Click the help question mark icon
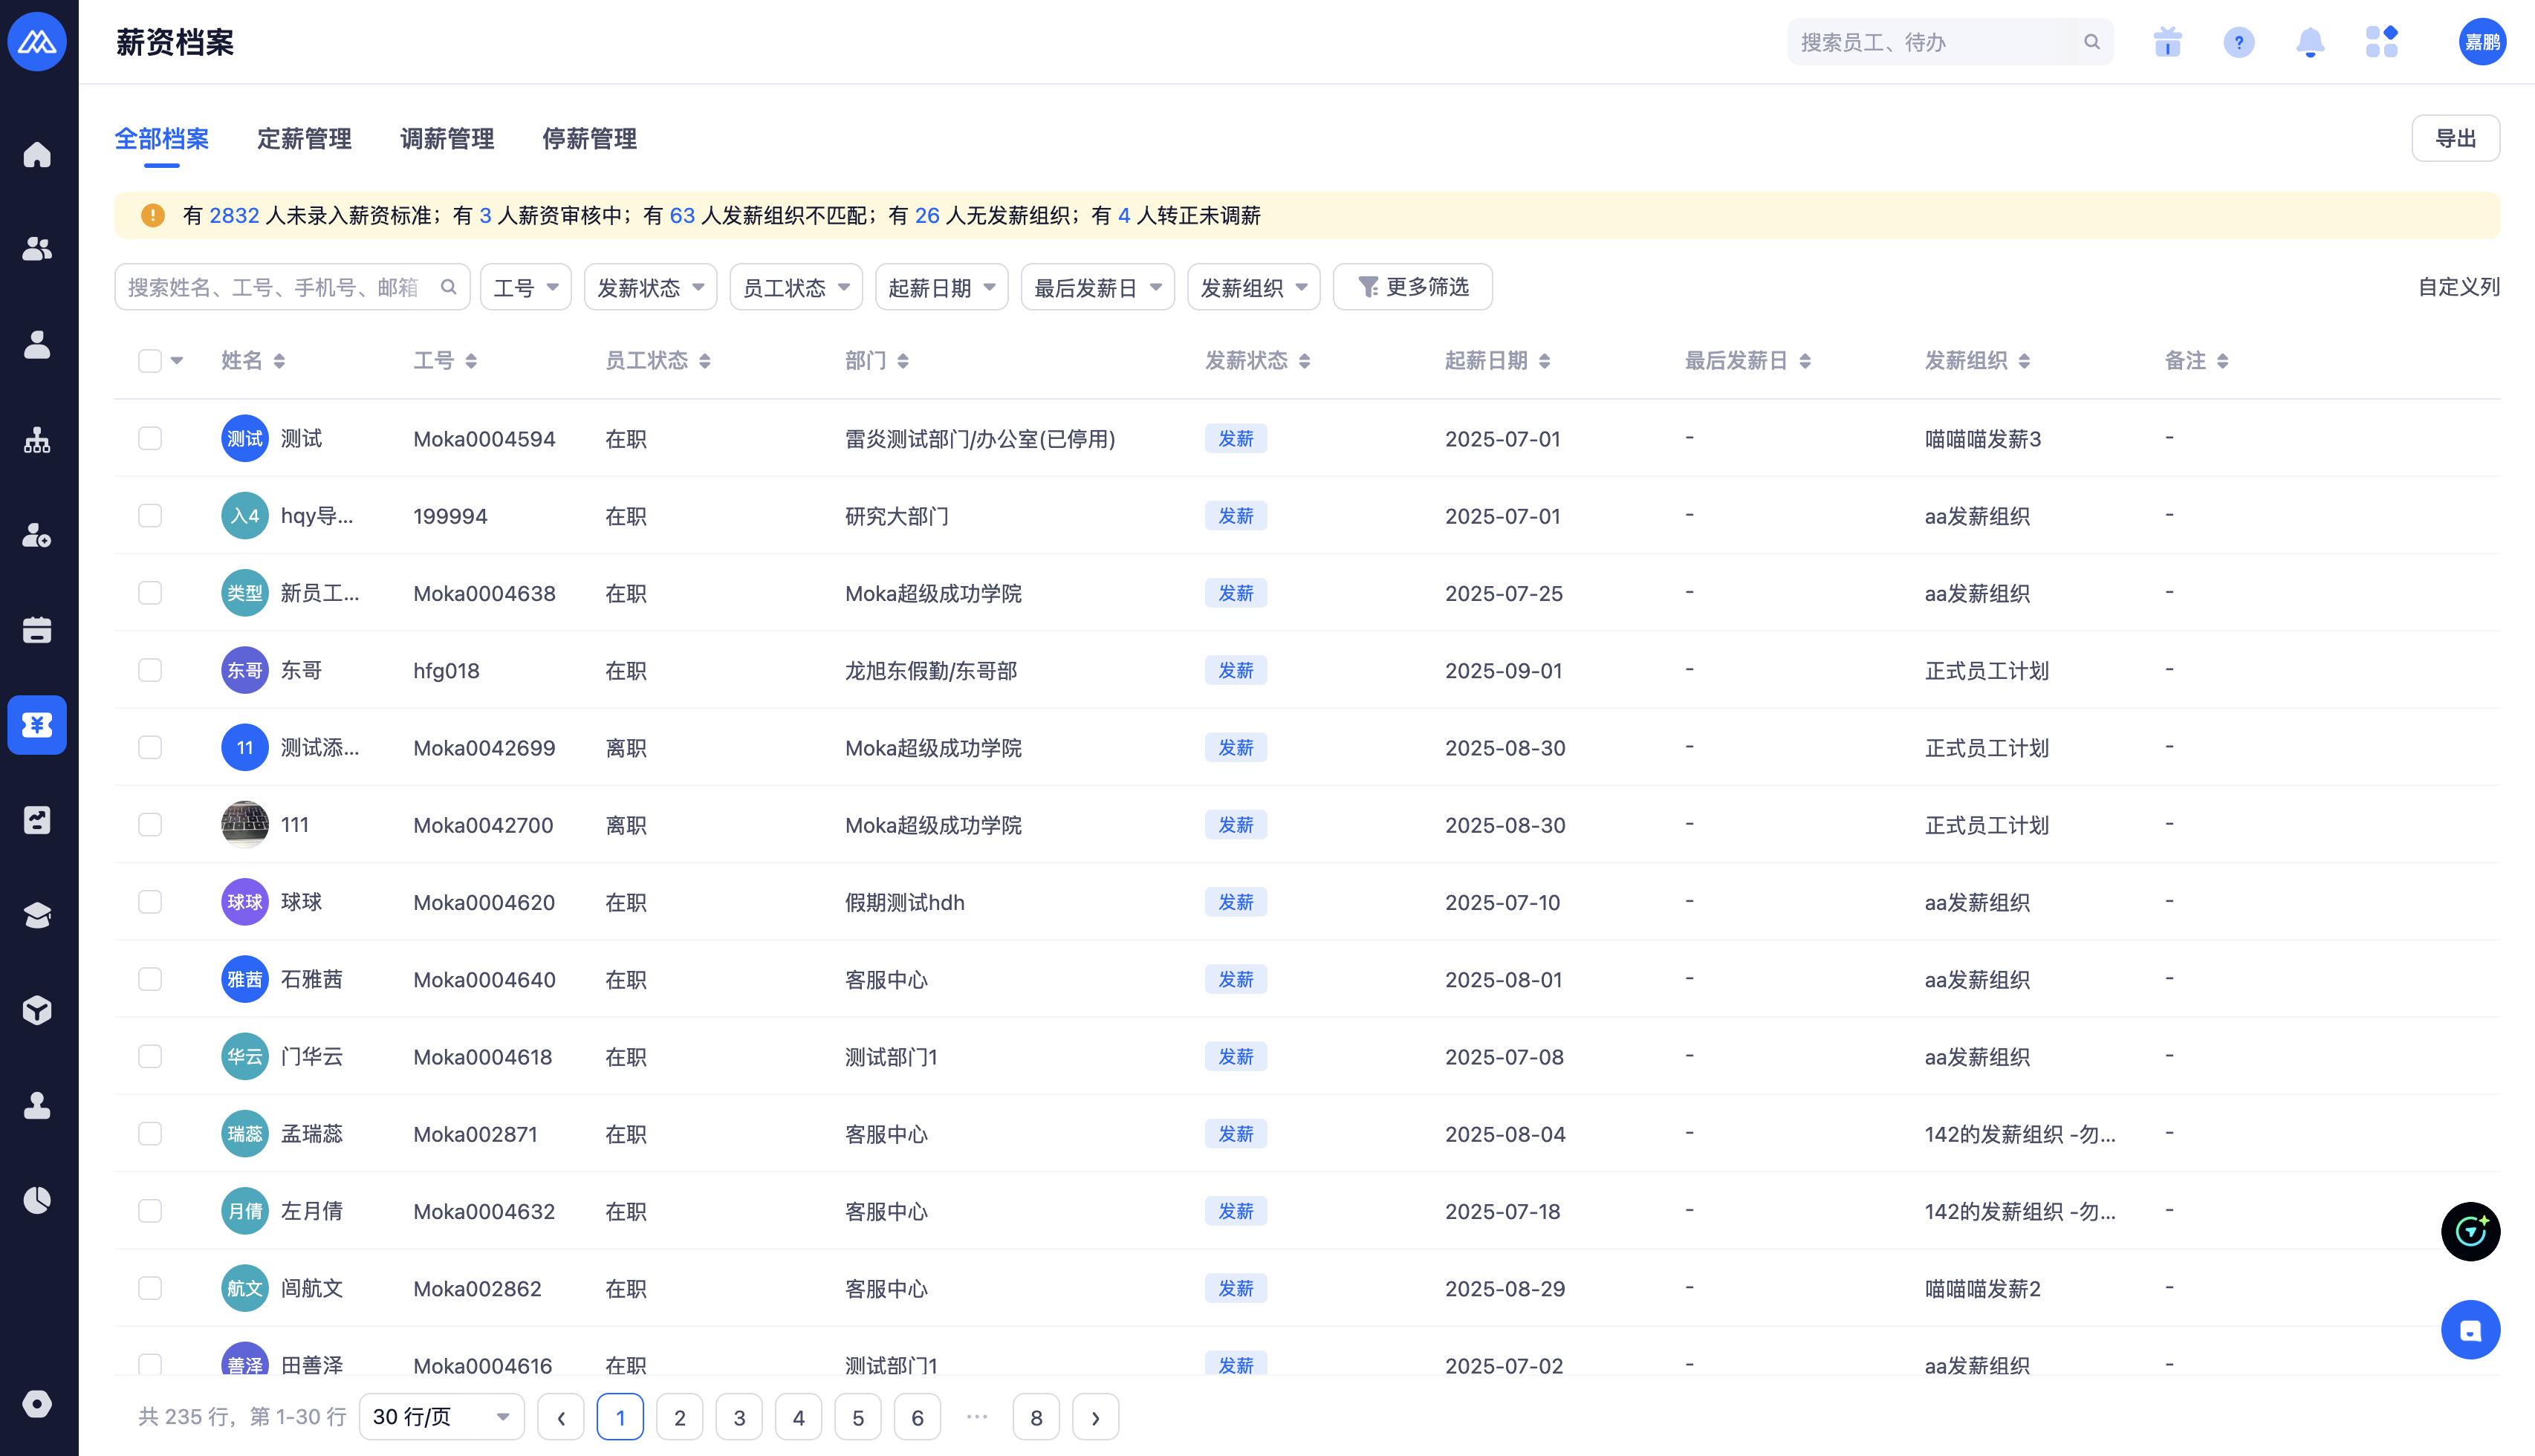Image resolution: width=2535 pixels, height=1456 pixels. [2238, 42]
